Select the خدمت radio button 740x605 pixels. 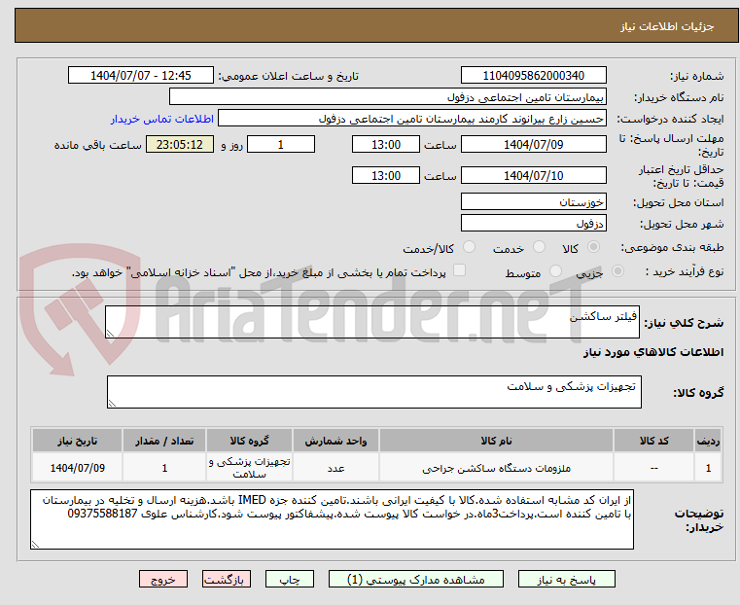539,247
